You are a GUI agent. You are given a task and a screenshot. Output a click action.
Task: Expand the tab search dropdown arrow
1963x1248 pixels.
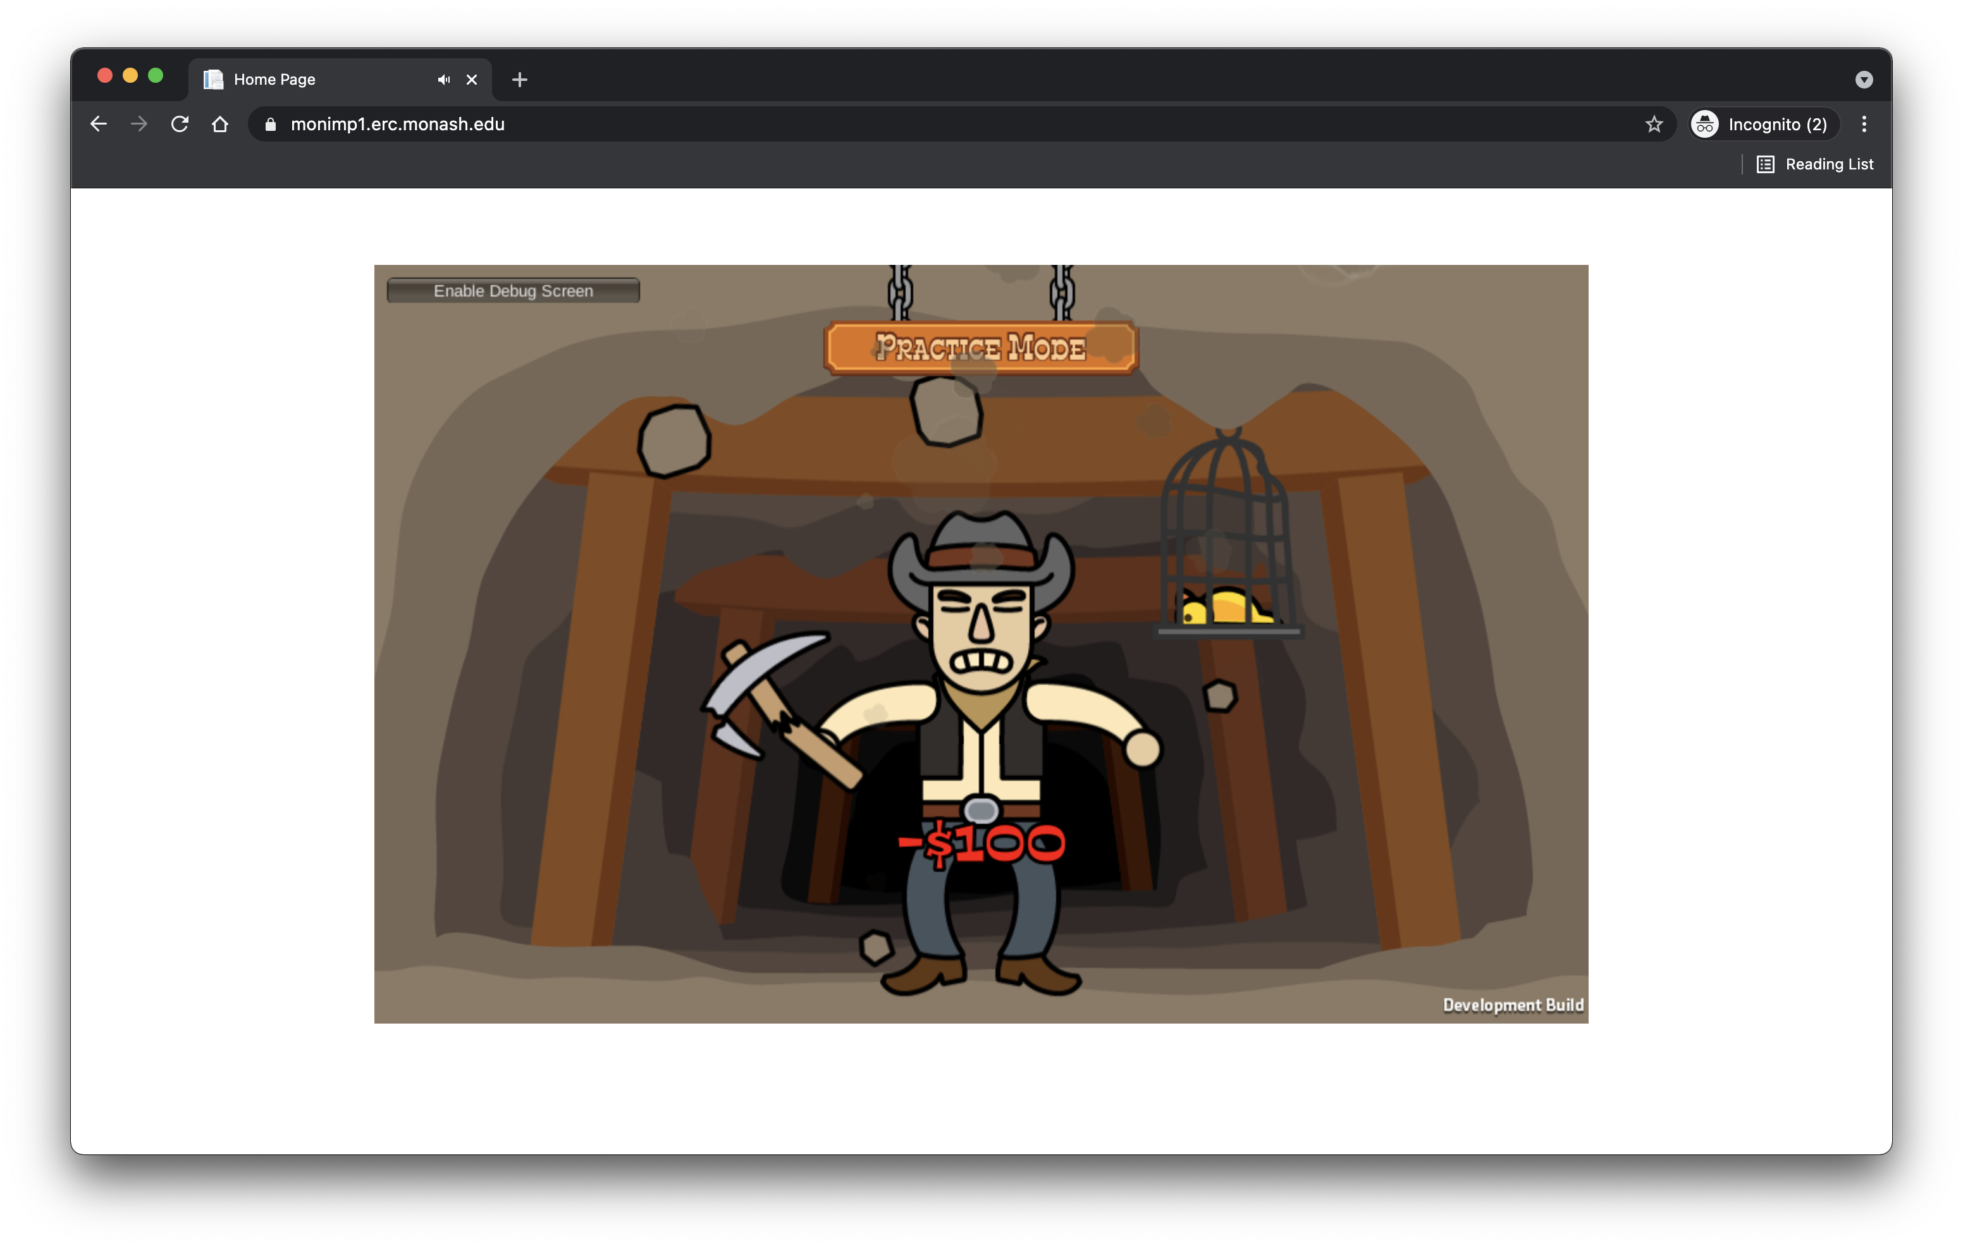click(x=1864, y=79)
